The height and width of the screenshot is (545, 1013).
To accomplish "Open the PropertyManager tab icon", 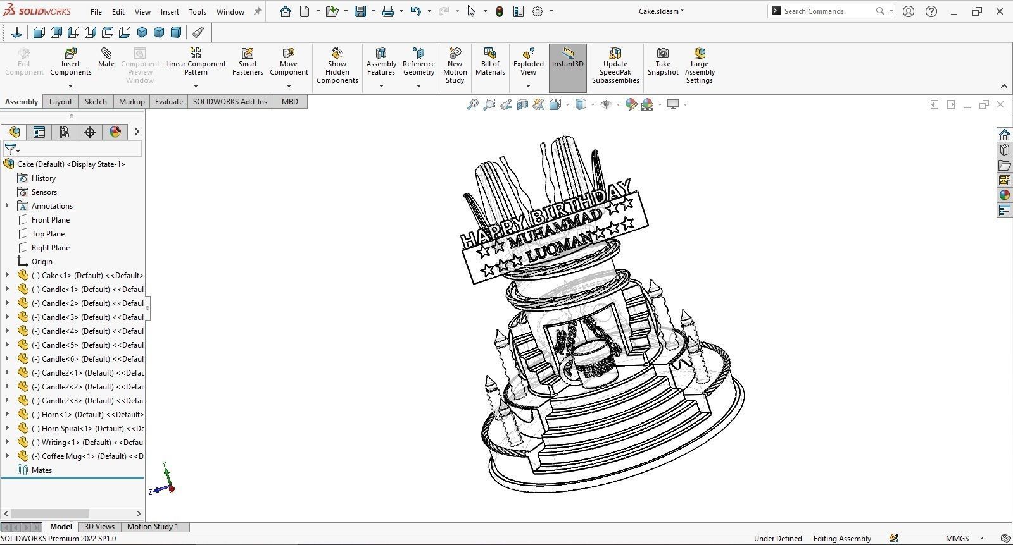I will coord(39,132).
